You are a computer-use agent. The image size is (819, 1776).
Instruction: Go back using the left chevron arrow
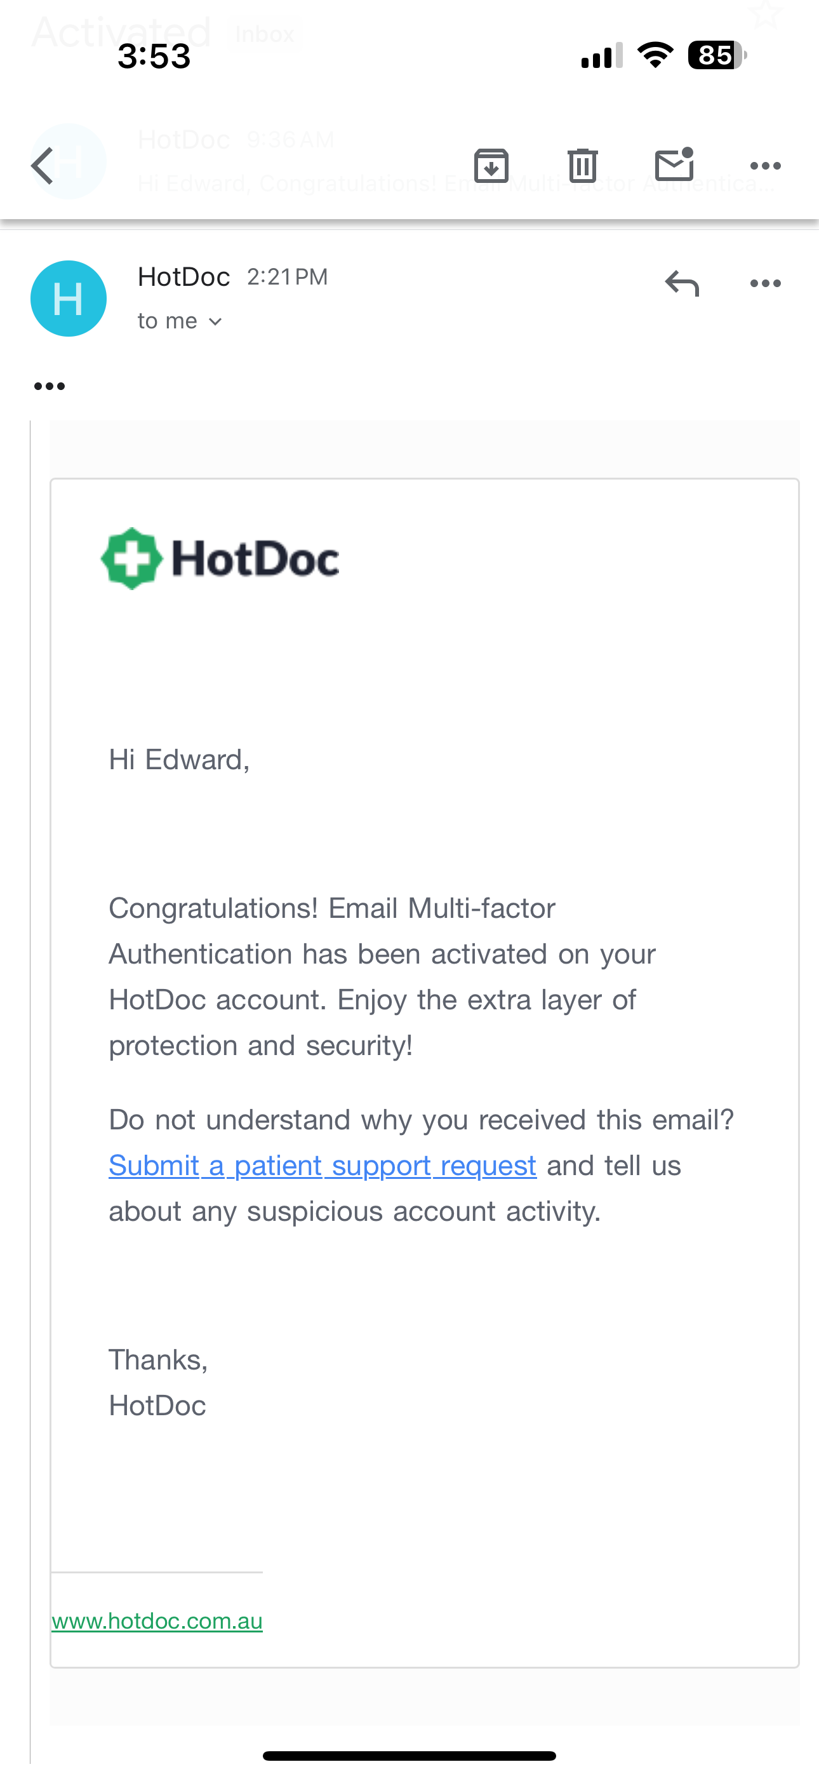pos(43,165)
